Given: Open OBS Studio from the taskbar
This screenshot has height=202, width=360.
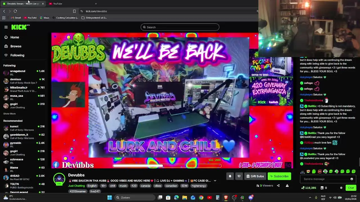Looking at the screenshot, I should (x=234, y=198).
